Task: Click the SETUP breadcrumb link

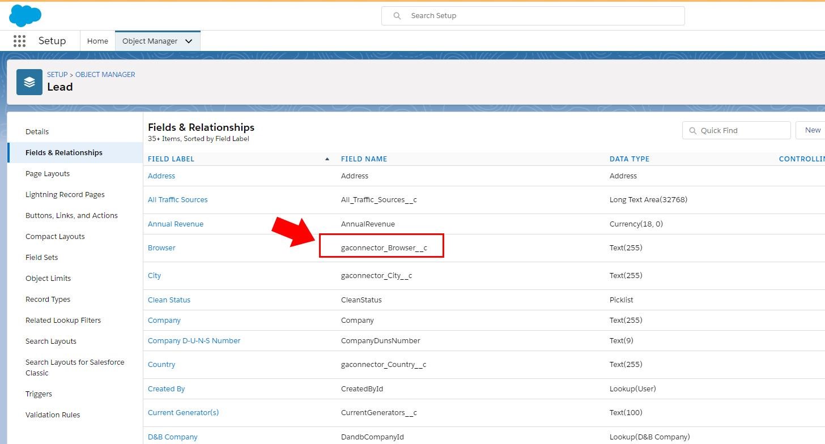Action: pyautogui.click(x=57, y=75)
